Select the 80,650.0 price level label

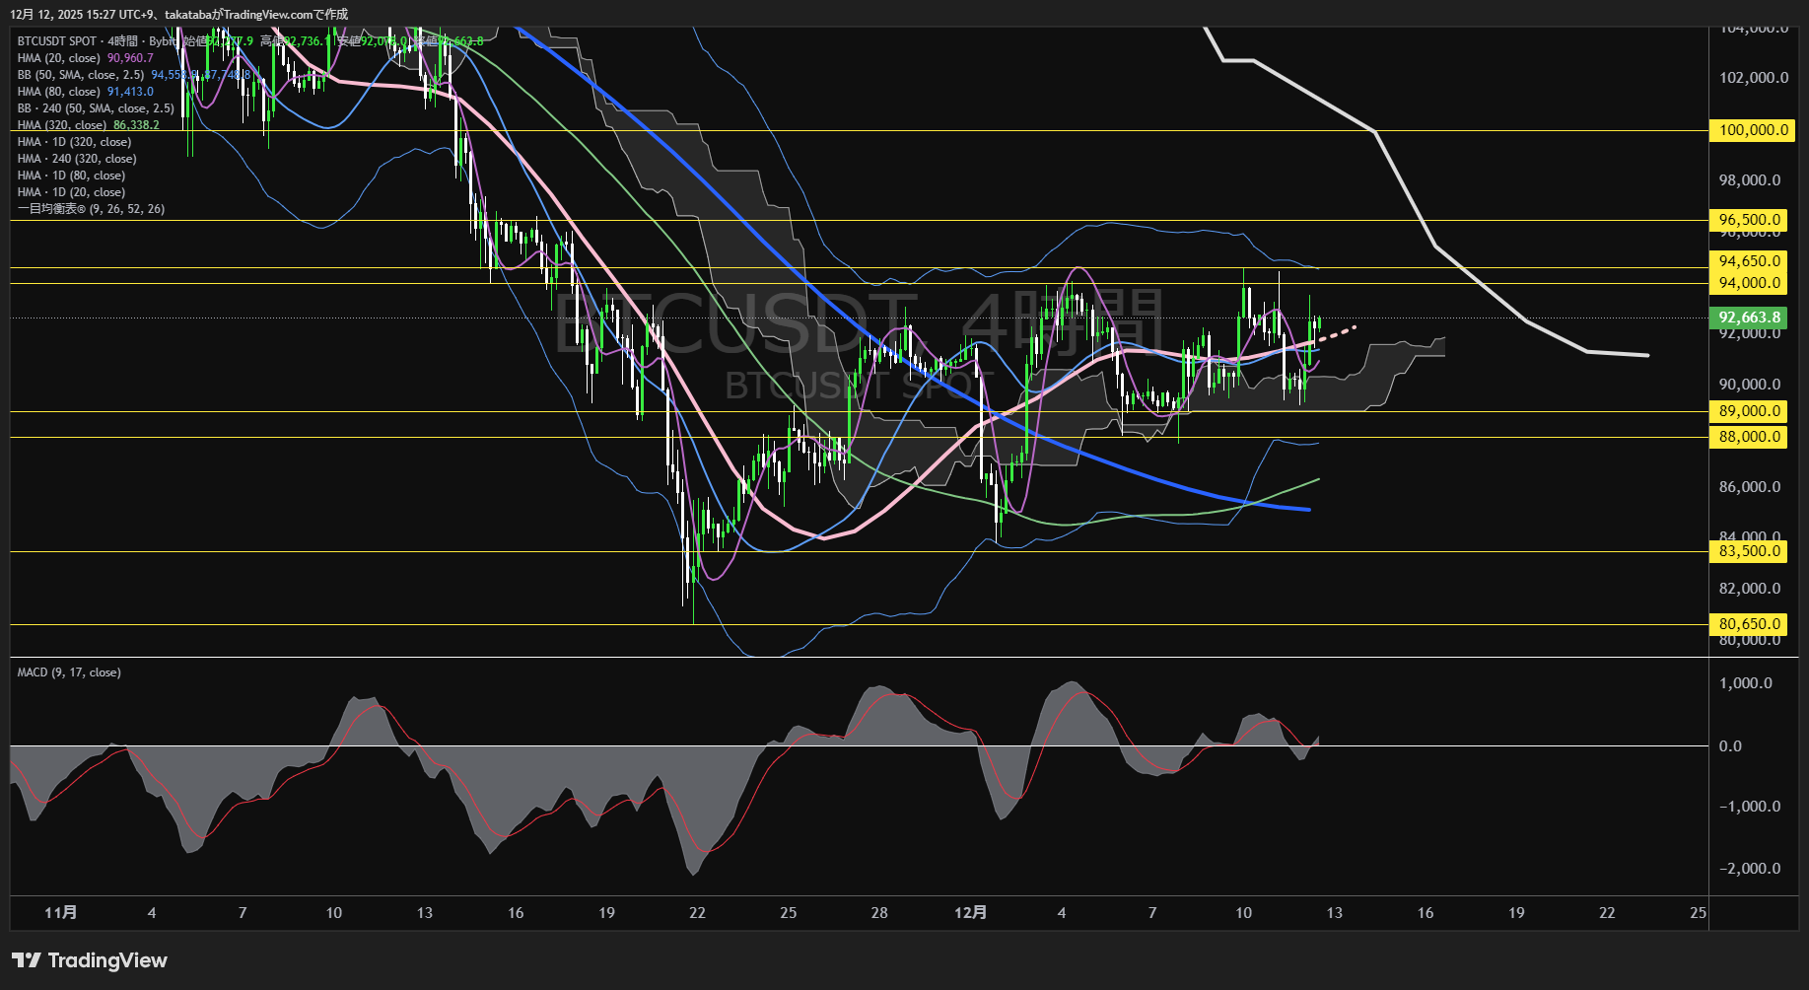(x=1749, y=624)
